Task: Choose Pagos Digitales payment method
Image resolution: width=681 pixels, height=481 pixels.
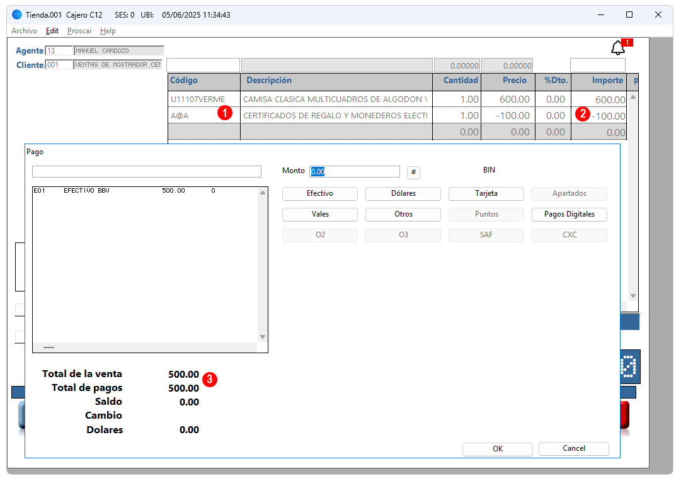Action: point(569,215)
